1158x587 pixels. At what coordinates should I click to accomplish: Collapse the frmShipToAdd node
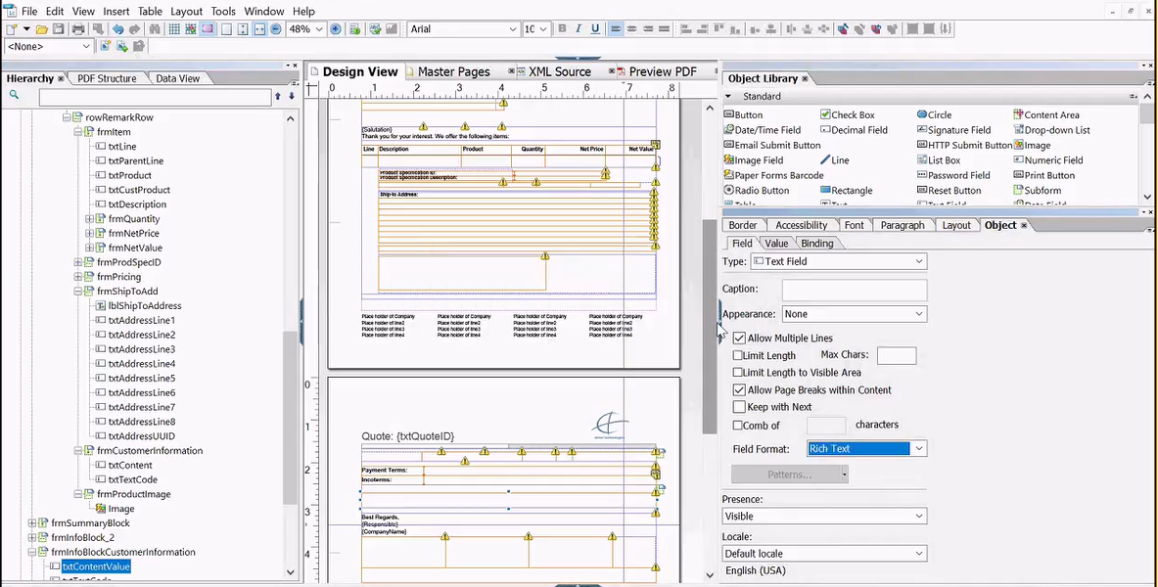click(77, 292)
